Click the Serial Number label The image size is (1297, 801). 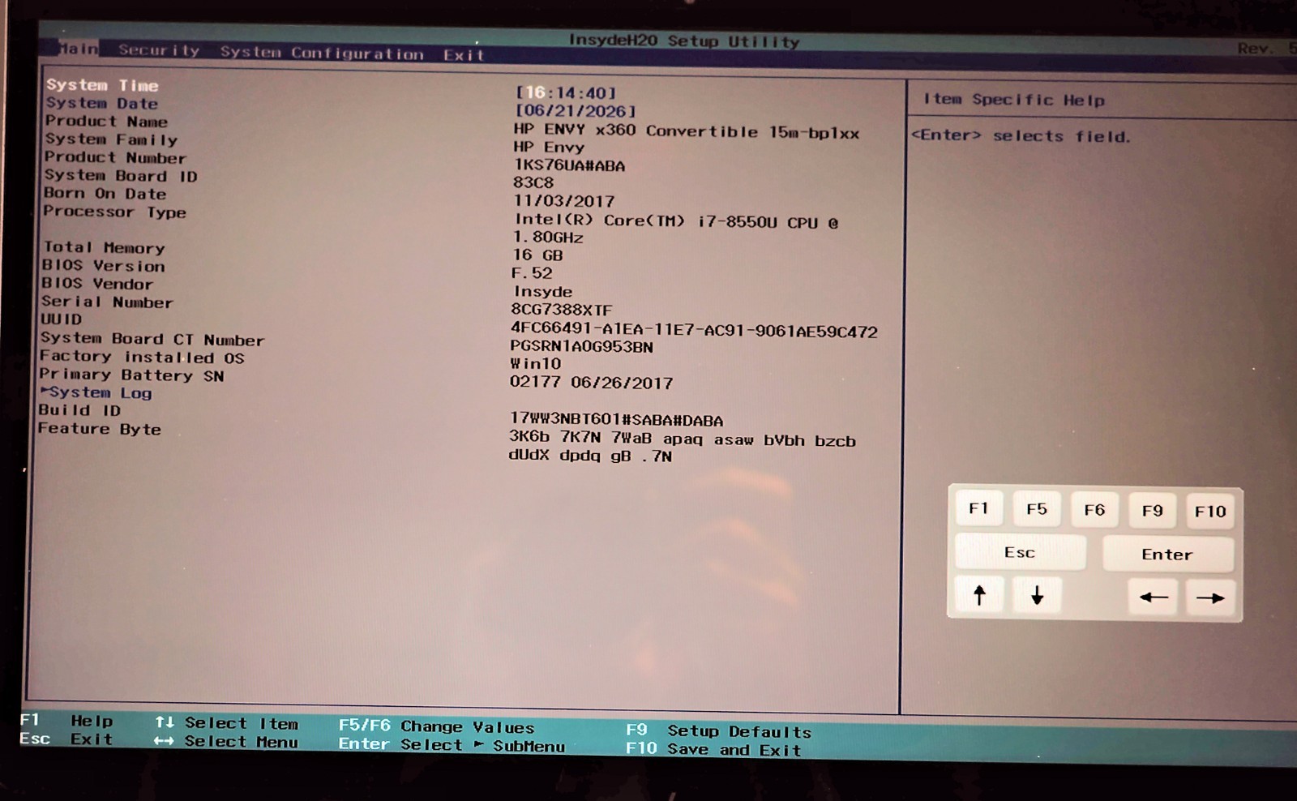pyautogui.click(x=107, y=302)
